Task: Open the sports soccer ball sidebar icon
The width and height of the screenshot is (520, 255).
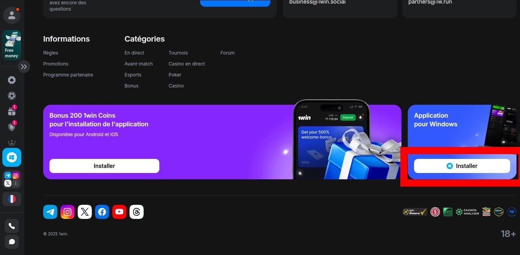Action: click(x=12, y=96)
